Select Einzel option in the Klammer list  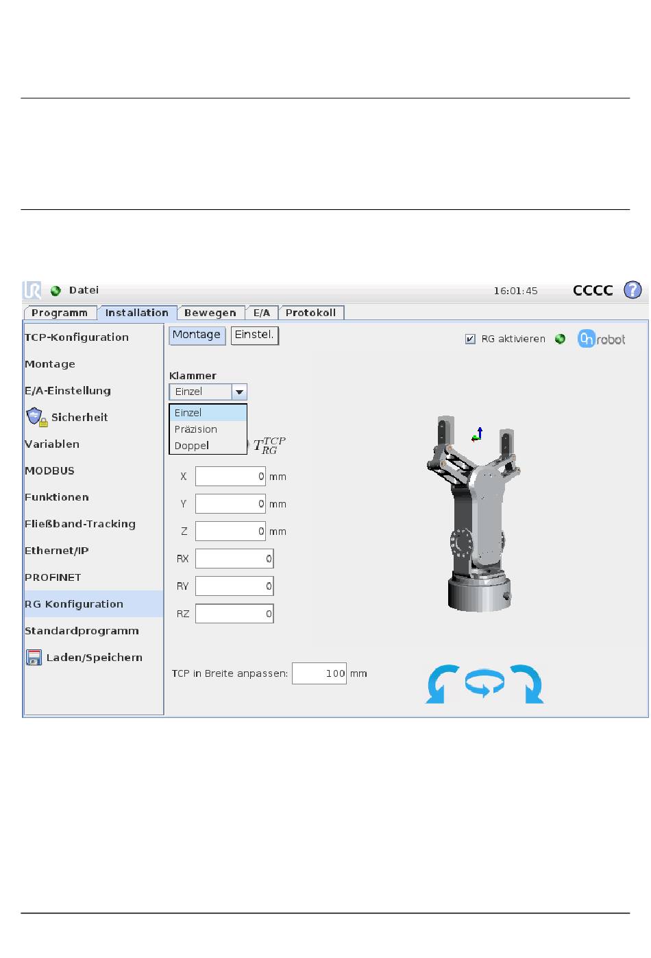tap(188, 413)
